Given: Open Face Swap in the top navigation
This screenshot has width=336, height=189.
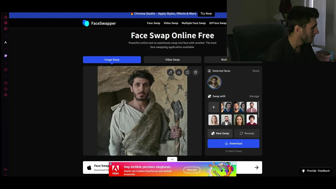Looking at the screenshot, I should (154, 23).
